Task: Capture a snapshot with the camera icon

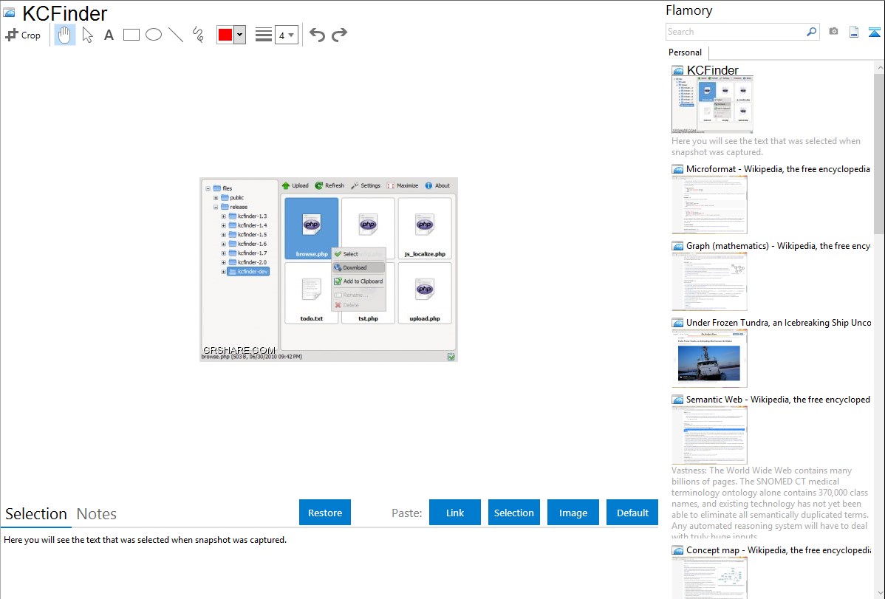Action: [833, 32]
